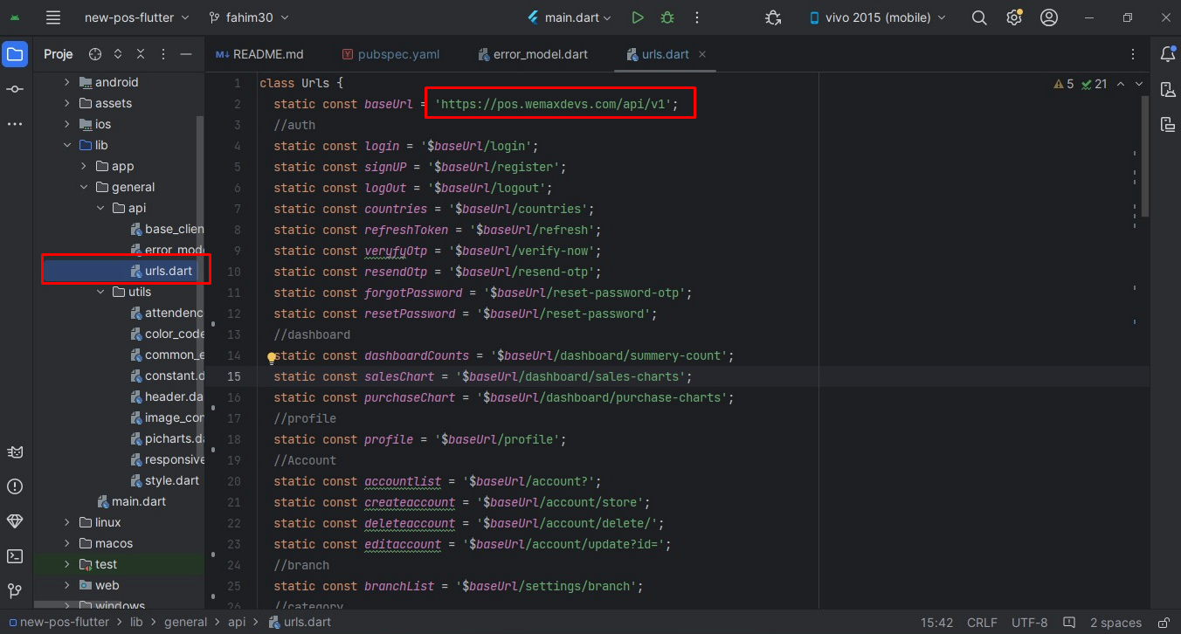
Task: Open the Logcat tool window
Action: (x=15, y=451)
